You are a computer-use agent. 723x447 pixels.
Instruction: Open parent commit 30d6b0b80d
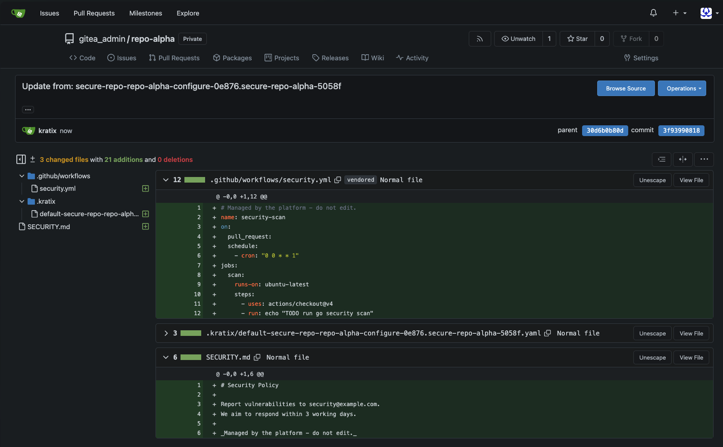pyautogui.click(x=605, y=130)
